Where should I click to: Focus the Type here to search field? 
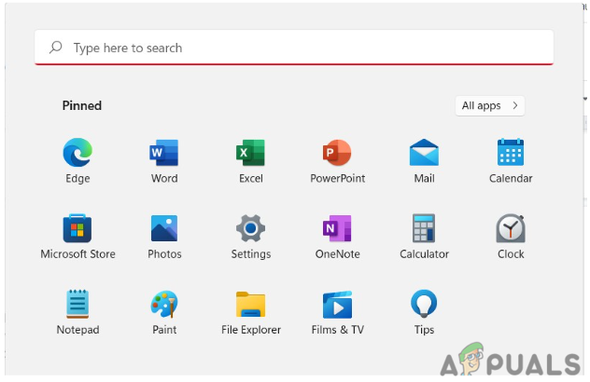294,48
